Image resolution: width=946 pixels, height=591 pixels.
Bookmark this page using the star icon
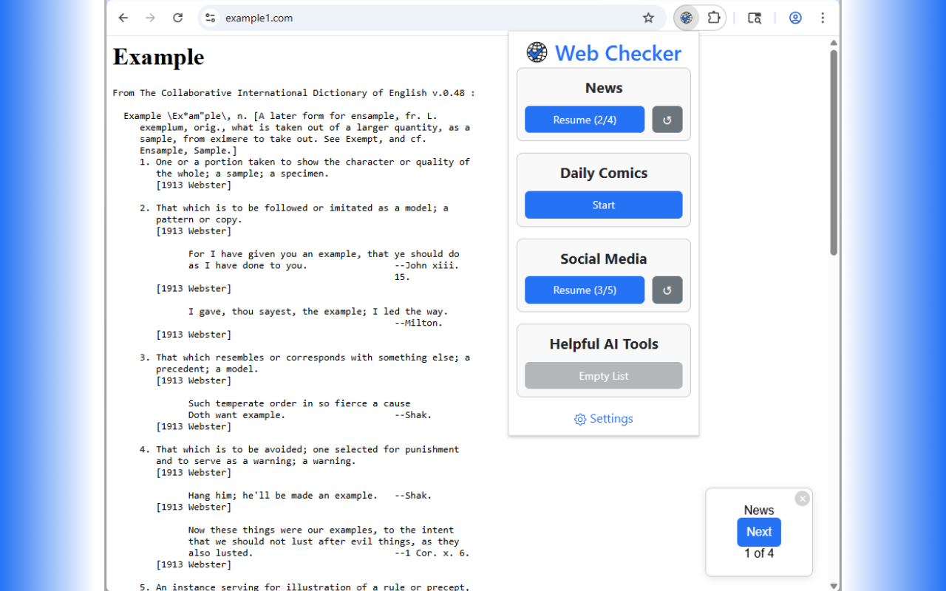[x=647, y=18]
